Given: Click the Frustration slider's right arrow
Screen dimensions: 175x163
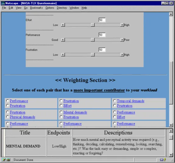Looking at the screenshot, I should click(x=122, y=55).
